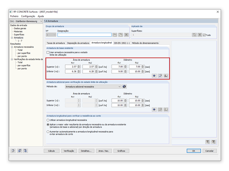Enable Usar armadura necessária para o estado
Screen dimensions: 229x171
pyautogui.click(x=48, y=52)
